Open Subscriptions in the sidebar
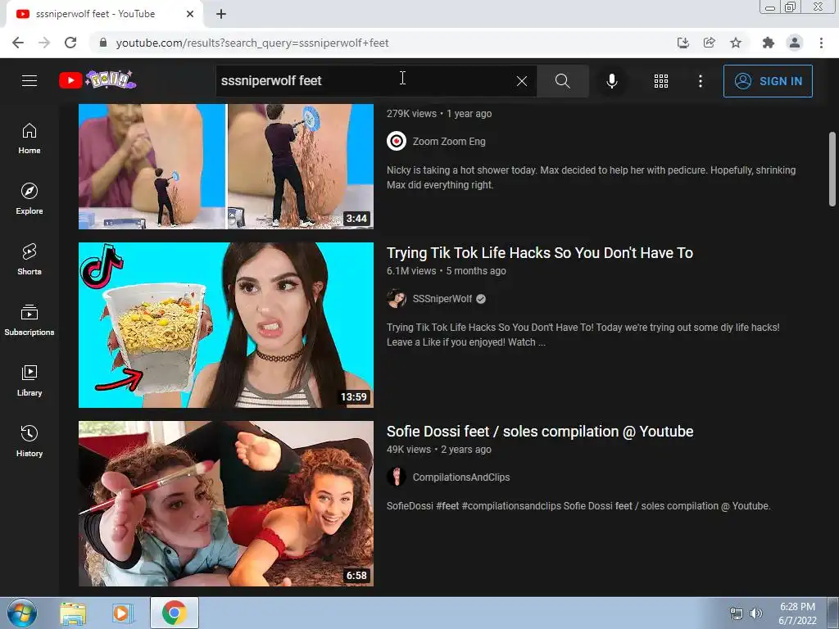 pos(29,320)
